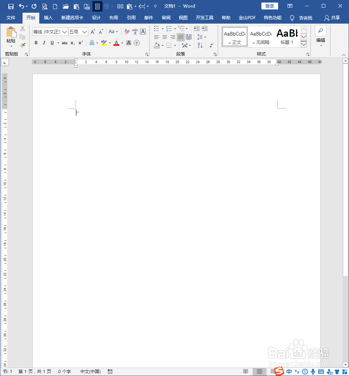Open the 文件 File menu
The image size is (349, 376).
[11, 18]
